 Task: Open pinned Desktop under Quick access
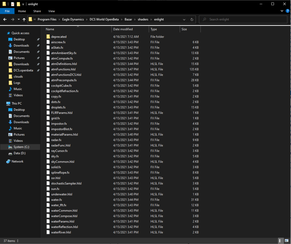[19, 39]
